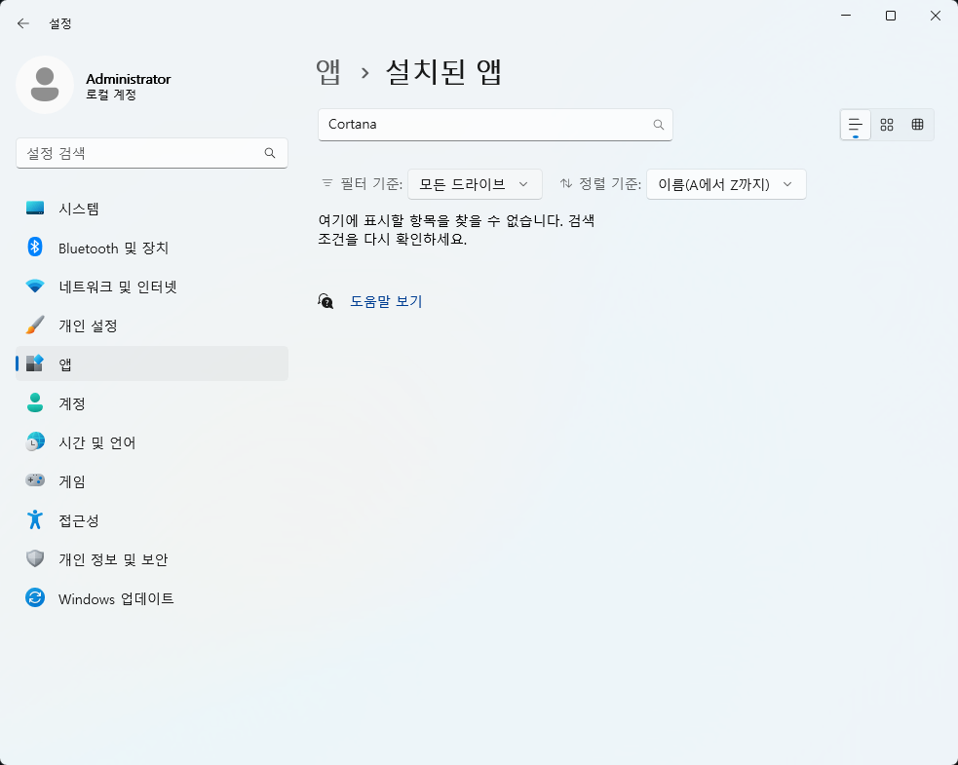Click the 접근성 accessibility figure icon
Screen dimensions: 958x765
coord(35,519)
